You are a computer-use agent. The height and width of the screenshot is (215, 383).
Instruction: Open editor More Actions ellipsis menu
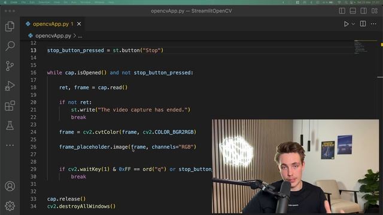click(373, 24)
